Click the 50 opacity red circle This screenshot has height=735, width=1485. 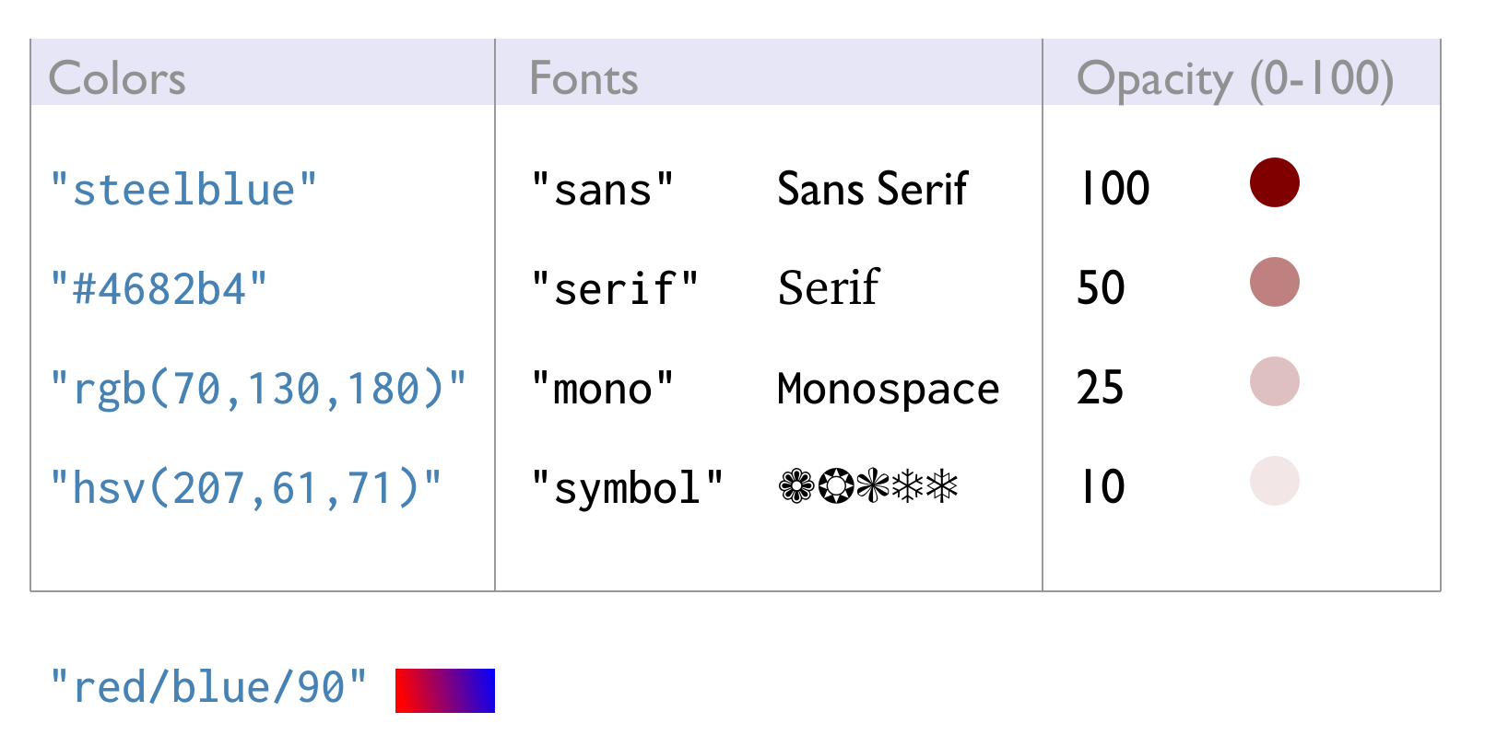[x=1274, y=282]
